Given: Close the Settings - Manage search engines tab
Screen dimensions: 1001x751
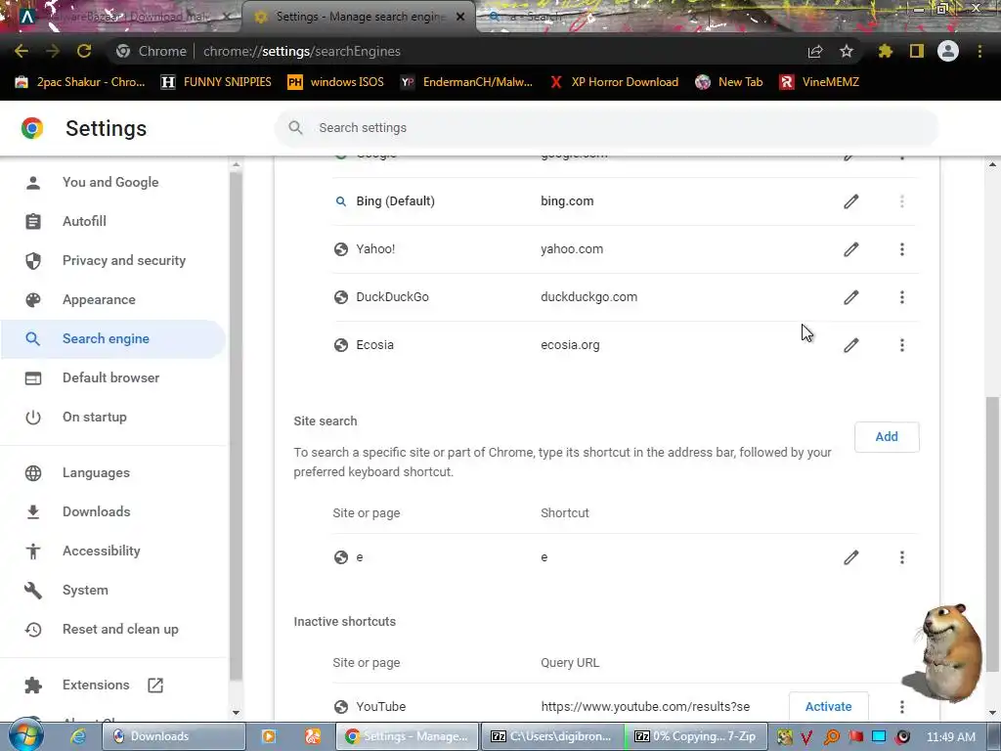Looking at the screenshot, I should (x=460, y=17).
